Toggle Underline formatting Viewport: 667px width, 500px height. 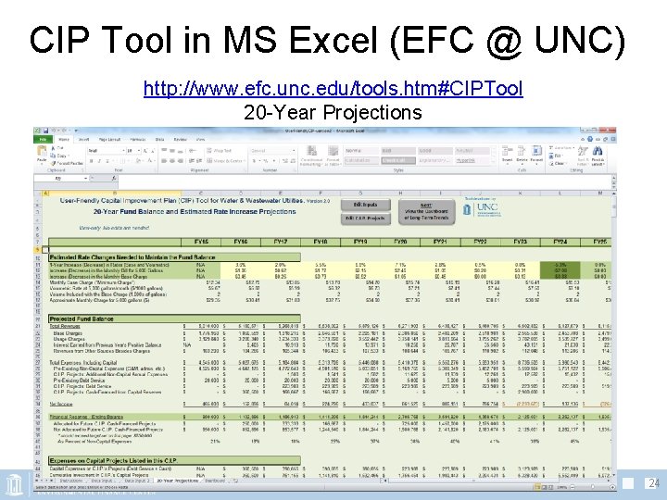[107, 161]
